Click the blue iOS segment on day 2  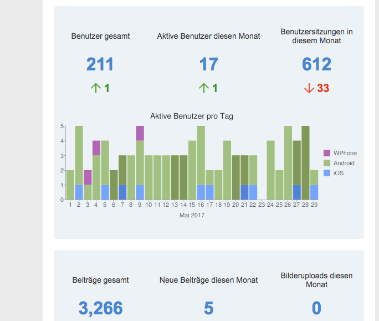coord(79,192)
